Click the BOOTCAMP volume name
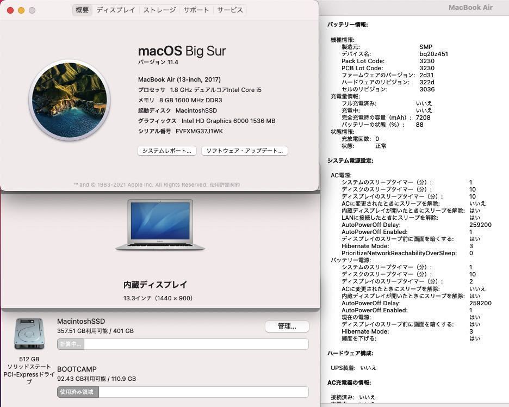 tap(77, 369)
